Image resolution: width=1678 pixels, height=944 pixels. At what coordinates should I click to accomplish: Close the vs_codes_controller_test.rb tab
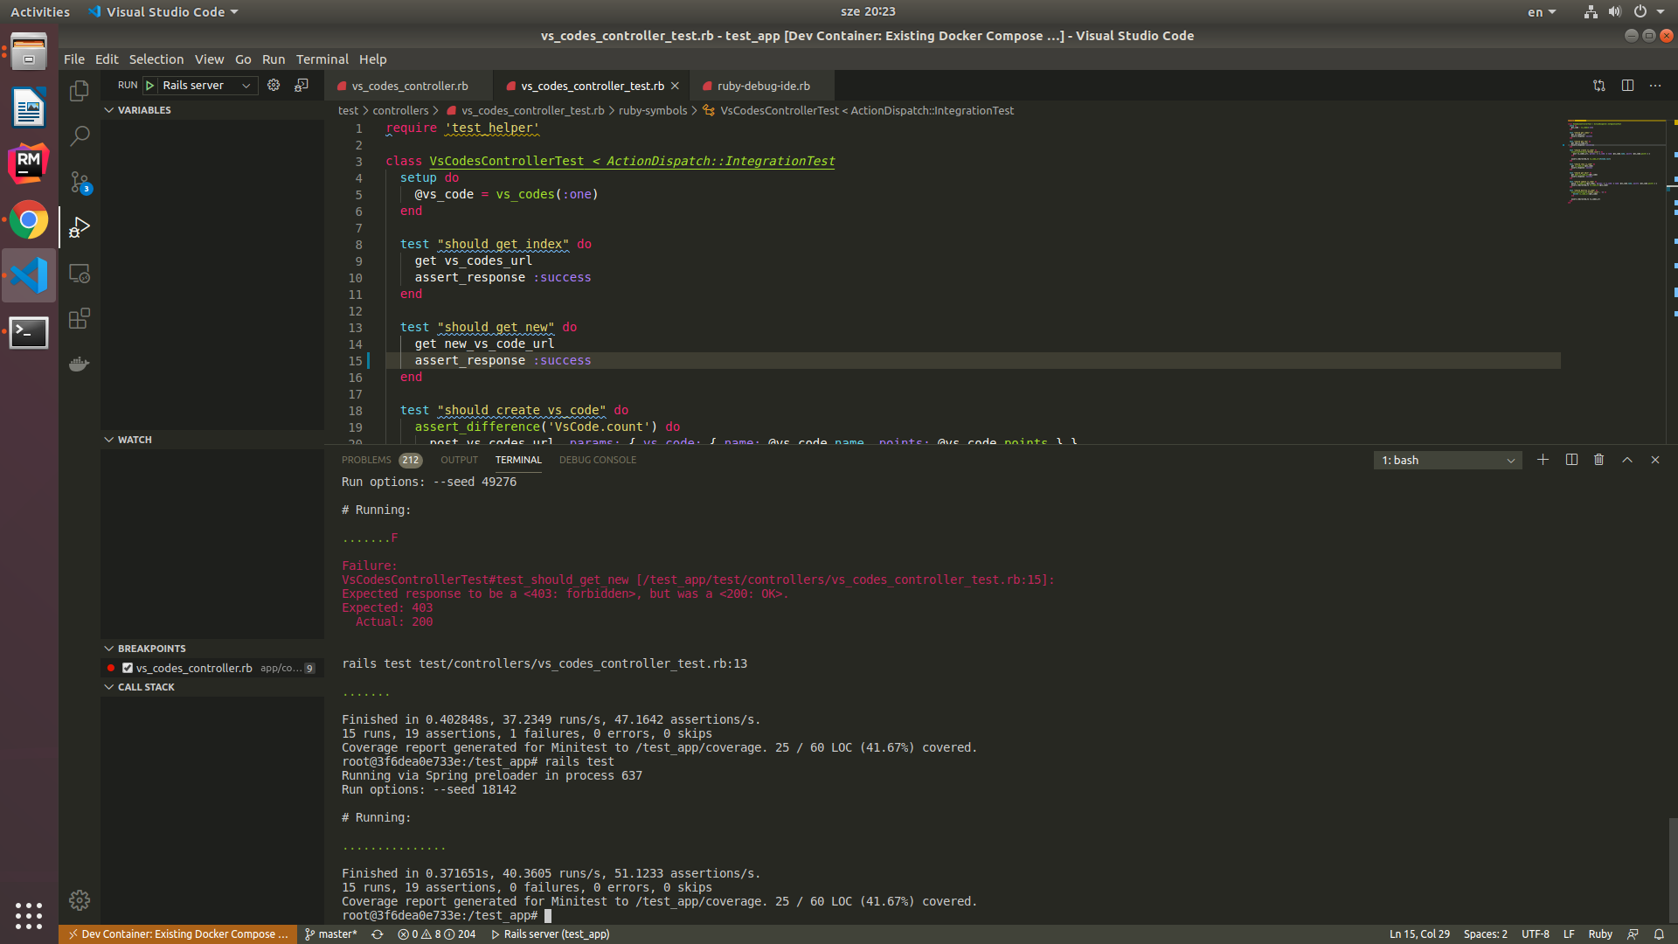[675, 86]
